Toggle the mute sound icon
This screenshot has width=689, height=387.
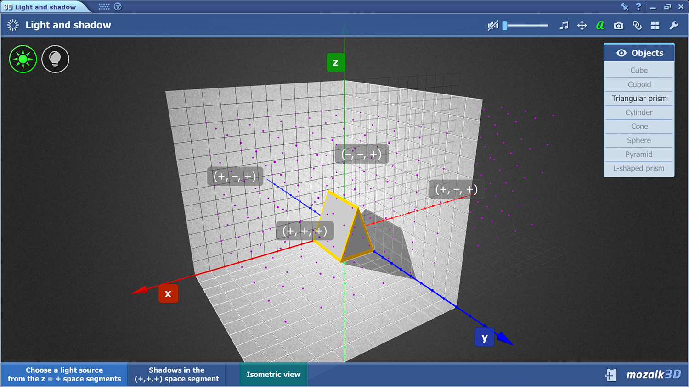pos(493,26)
